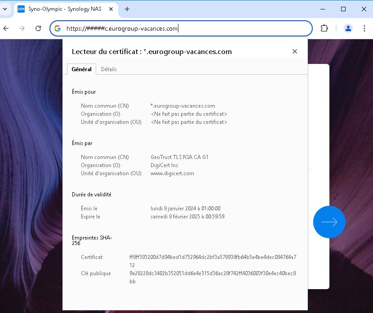The image size is (373, 313).
Task: Click Organisation (O) value under Émis pour
Action: 189,114
